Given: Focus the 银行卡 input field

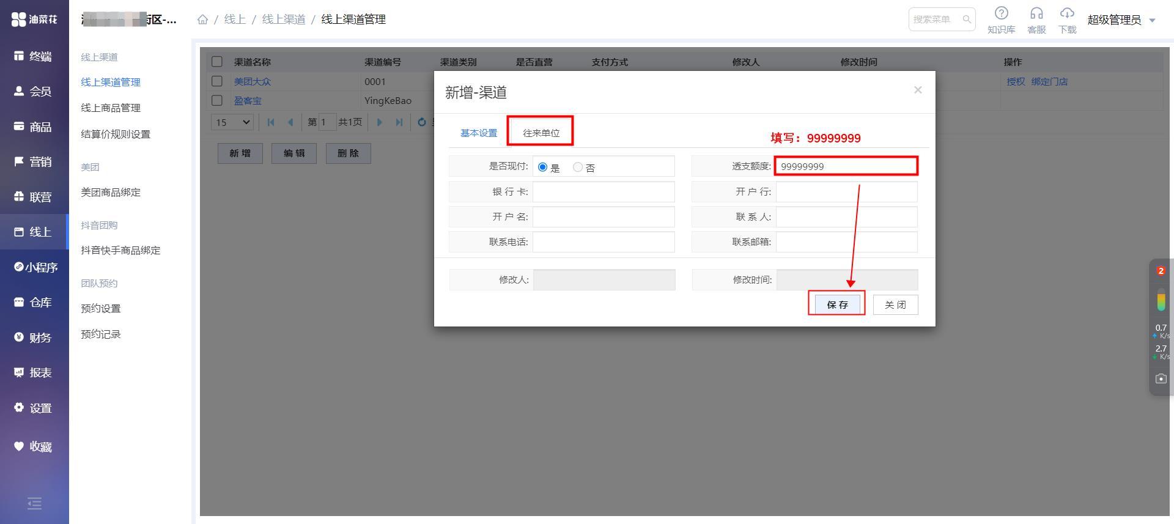Looking at the screenshot, I should click(x=604, y=192).
